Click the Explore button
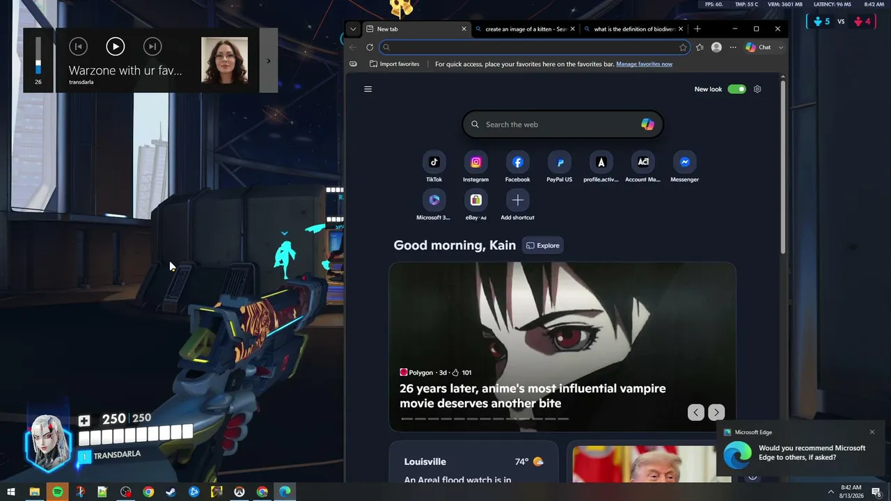Image resolution: width=891 pixels, height=501 pixels. (543, 246)
